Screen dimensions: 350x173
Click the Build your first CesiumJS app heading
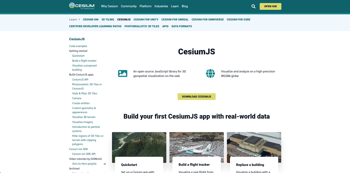click(x=196, y=116)
